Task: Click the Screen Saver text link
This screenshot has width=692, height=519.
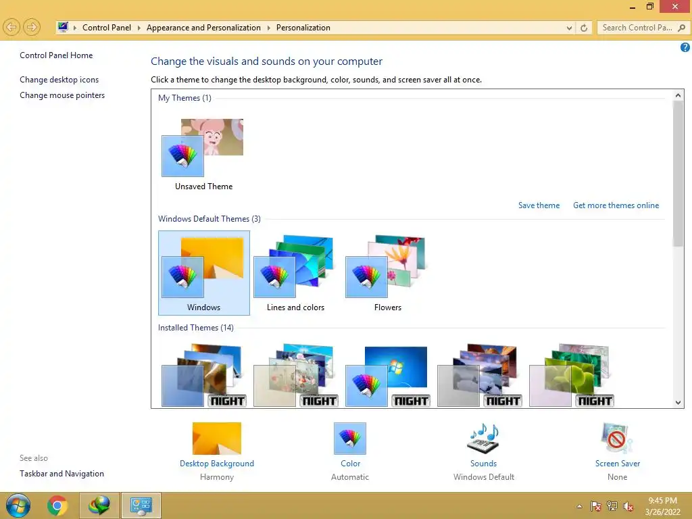Action: [618, 464]
